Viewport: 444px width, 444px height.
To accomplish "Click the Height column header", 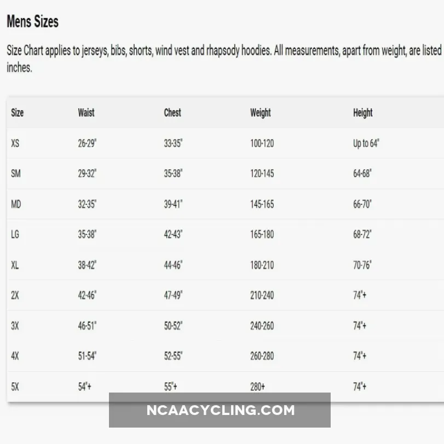I will [362, 113].
